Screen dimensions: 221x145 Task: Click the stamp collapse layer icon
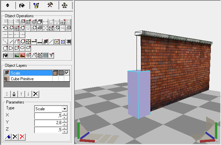tap(14, 93)
